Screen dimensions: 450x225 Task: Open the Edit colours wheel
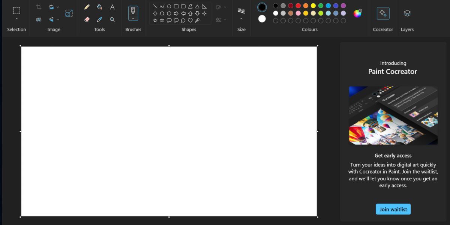[x=357, y=13]
